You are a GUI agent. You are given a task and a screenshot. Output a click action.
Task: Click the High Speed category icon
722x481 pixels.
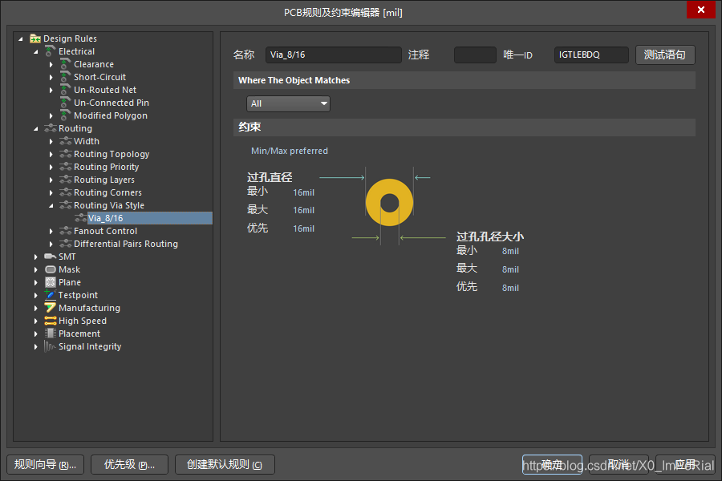click(x=51, y=321)
